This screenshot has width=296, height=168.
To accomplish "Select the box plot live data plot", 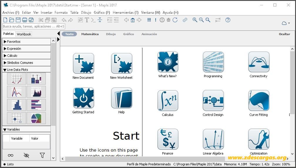I will tap(36, 79).
